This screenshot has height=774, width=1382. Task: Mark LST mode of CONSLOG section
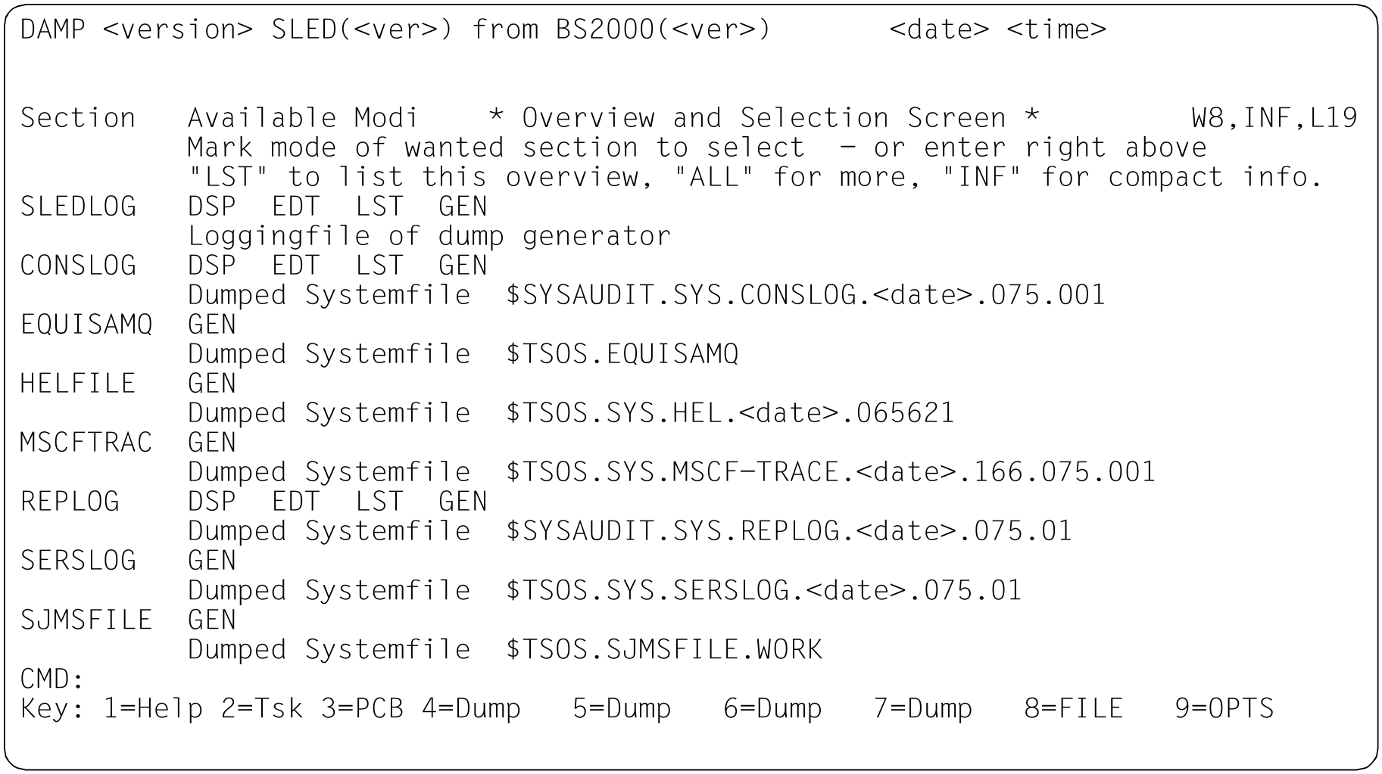[379, 266]
